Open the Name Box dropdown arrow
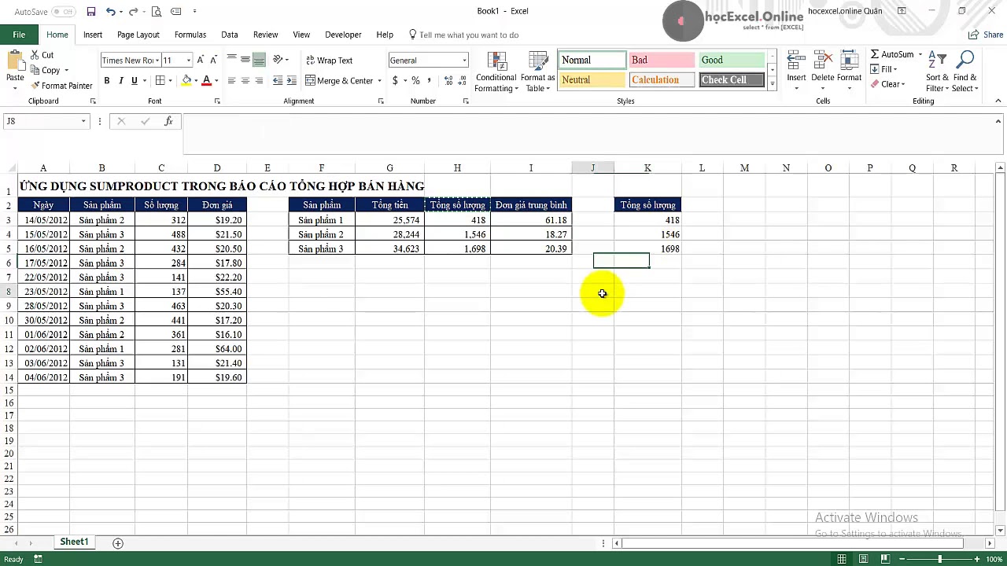Image resolution: width=1007 pixels, height=566 pixels. [83, 121]
